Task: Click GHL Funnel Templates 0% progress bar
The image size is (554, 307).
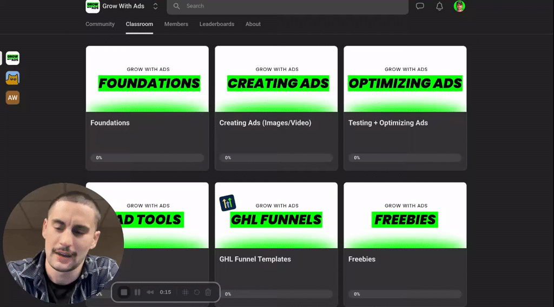Action: coord(276,294)
